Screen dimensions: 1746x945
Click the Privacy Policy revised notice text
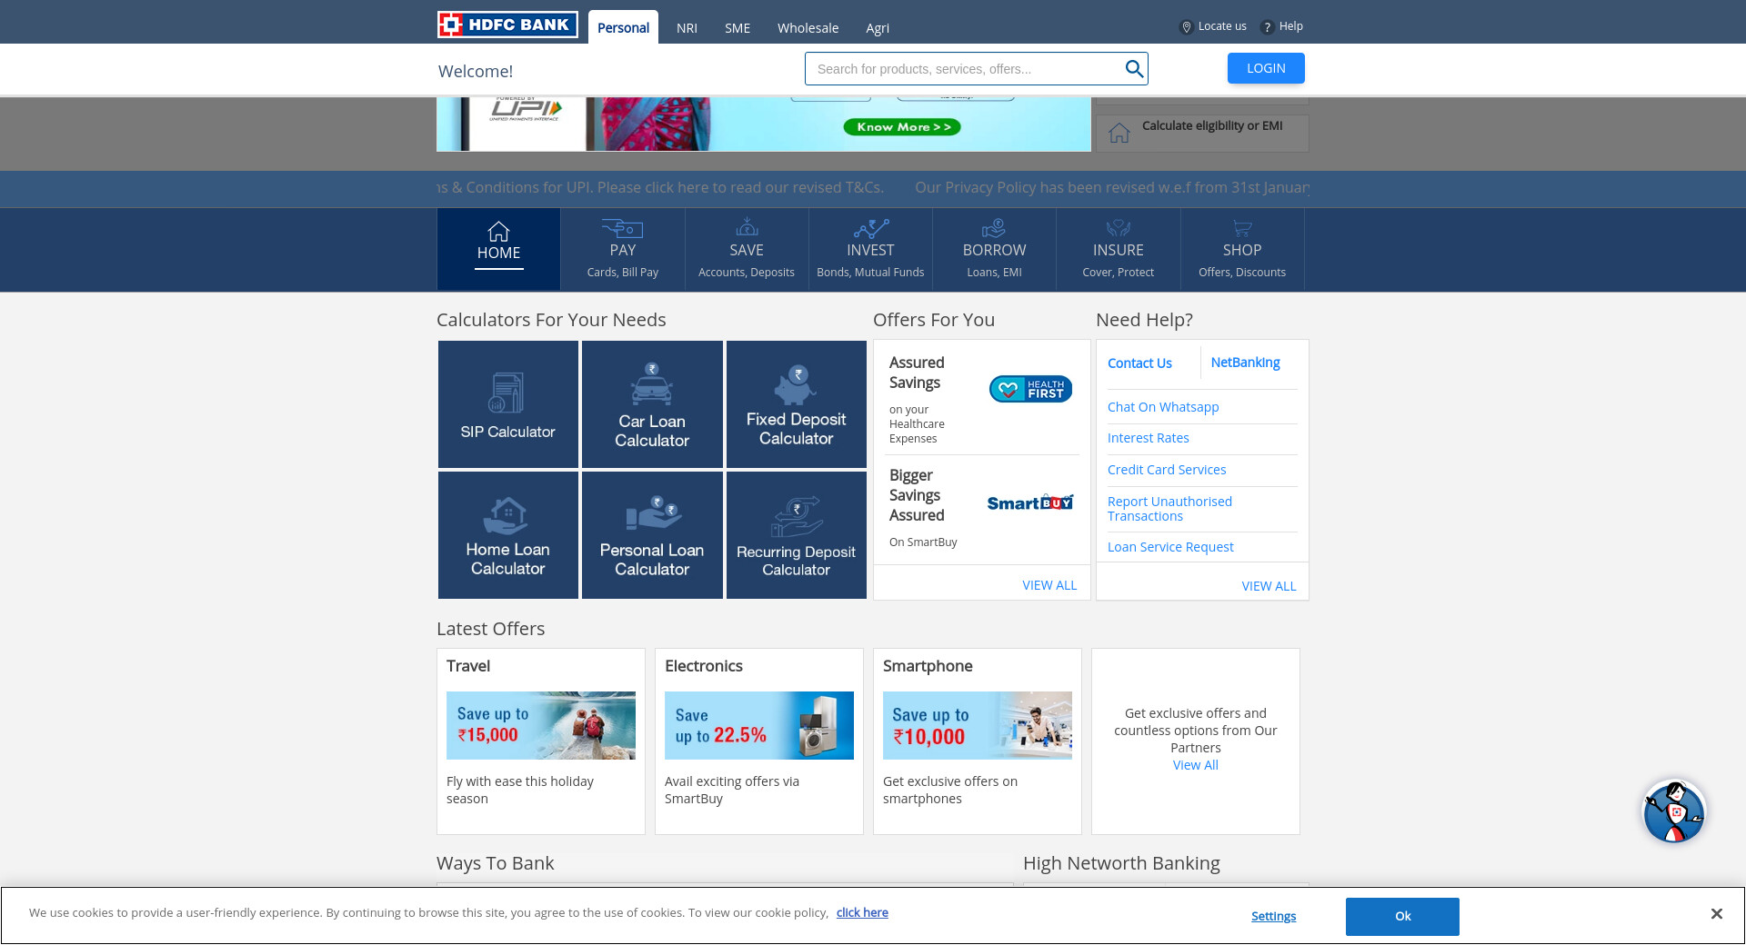coord(1112,187)
